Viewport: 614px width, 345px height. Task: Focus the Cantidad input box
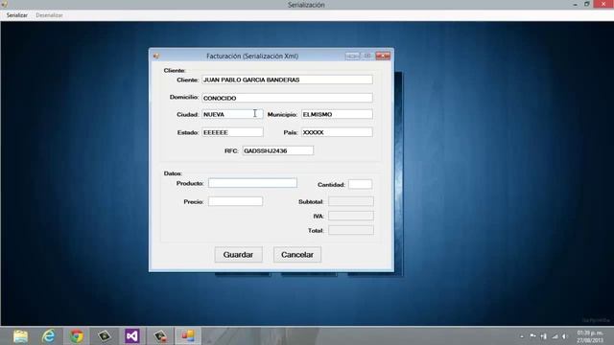361,184
